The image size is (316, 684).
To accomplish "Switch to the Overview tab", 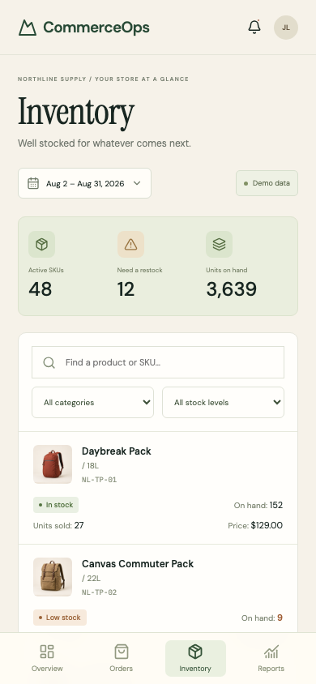I will click(47, 658).
